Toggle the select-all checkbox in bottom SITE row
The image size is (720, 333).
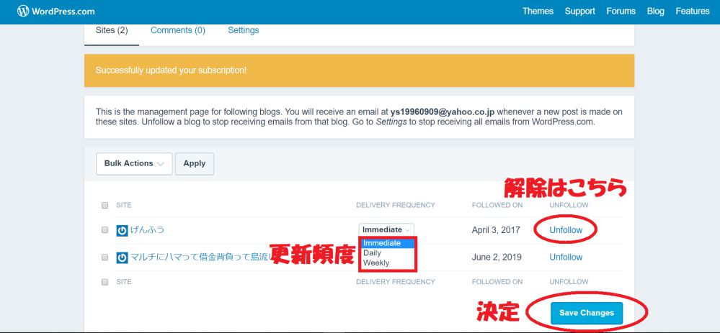point(105,282)
